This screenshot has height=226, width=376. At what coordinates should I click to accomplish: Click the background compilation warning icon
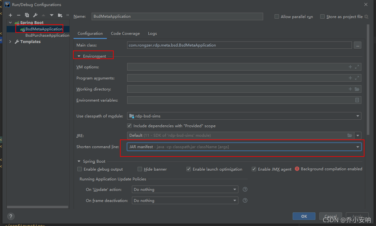pos(297,169)
